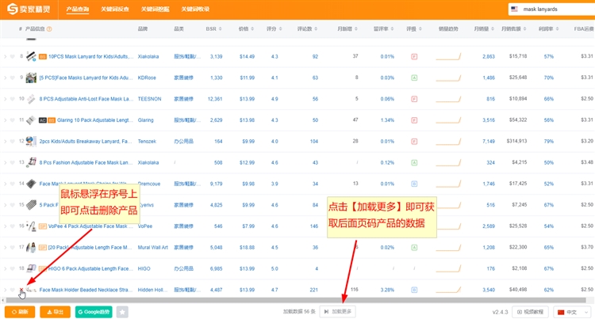595x319 pixels.
Task: Open the KDRose 5 PCS product thumbnail
Action: (31, 78)
